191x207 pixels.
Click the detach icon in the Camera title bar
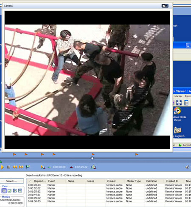tap(165, 6)
